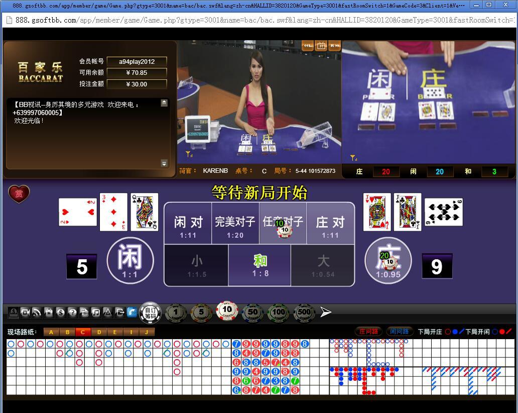This screenshot has width=518, height=413.
Task: Place bet on 和 tie area
Action: 260,265
